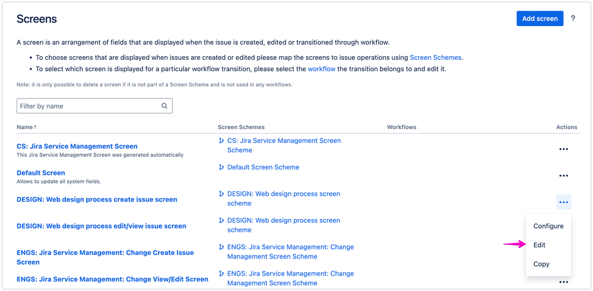
Task: Follow the Screen Schemes link in description
Action: coord(436,57)
